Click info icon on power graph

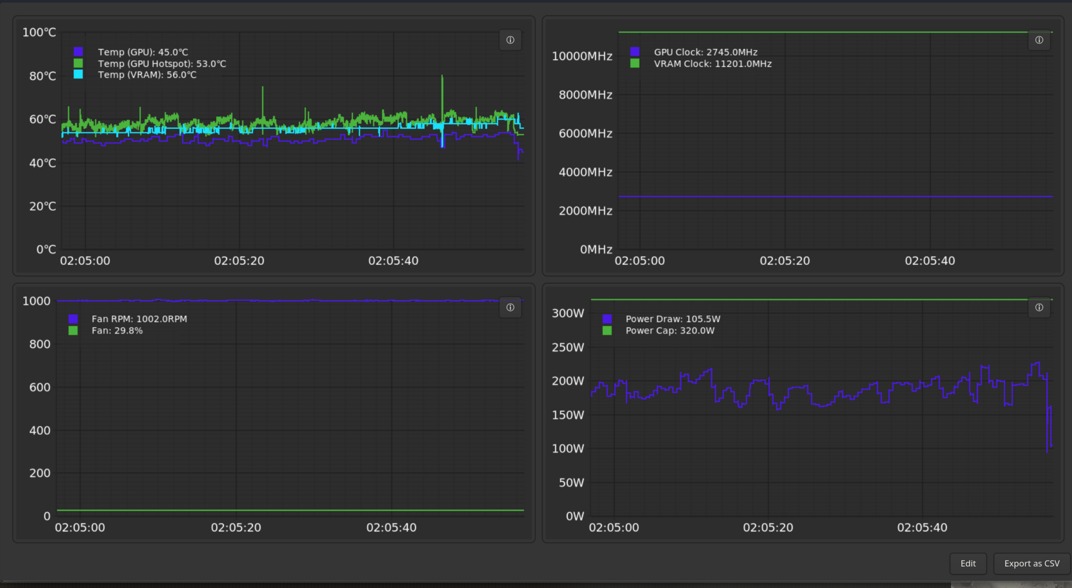pyautogui.click(x=1039, y=308)
